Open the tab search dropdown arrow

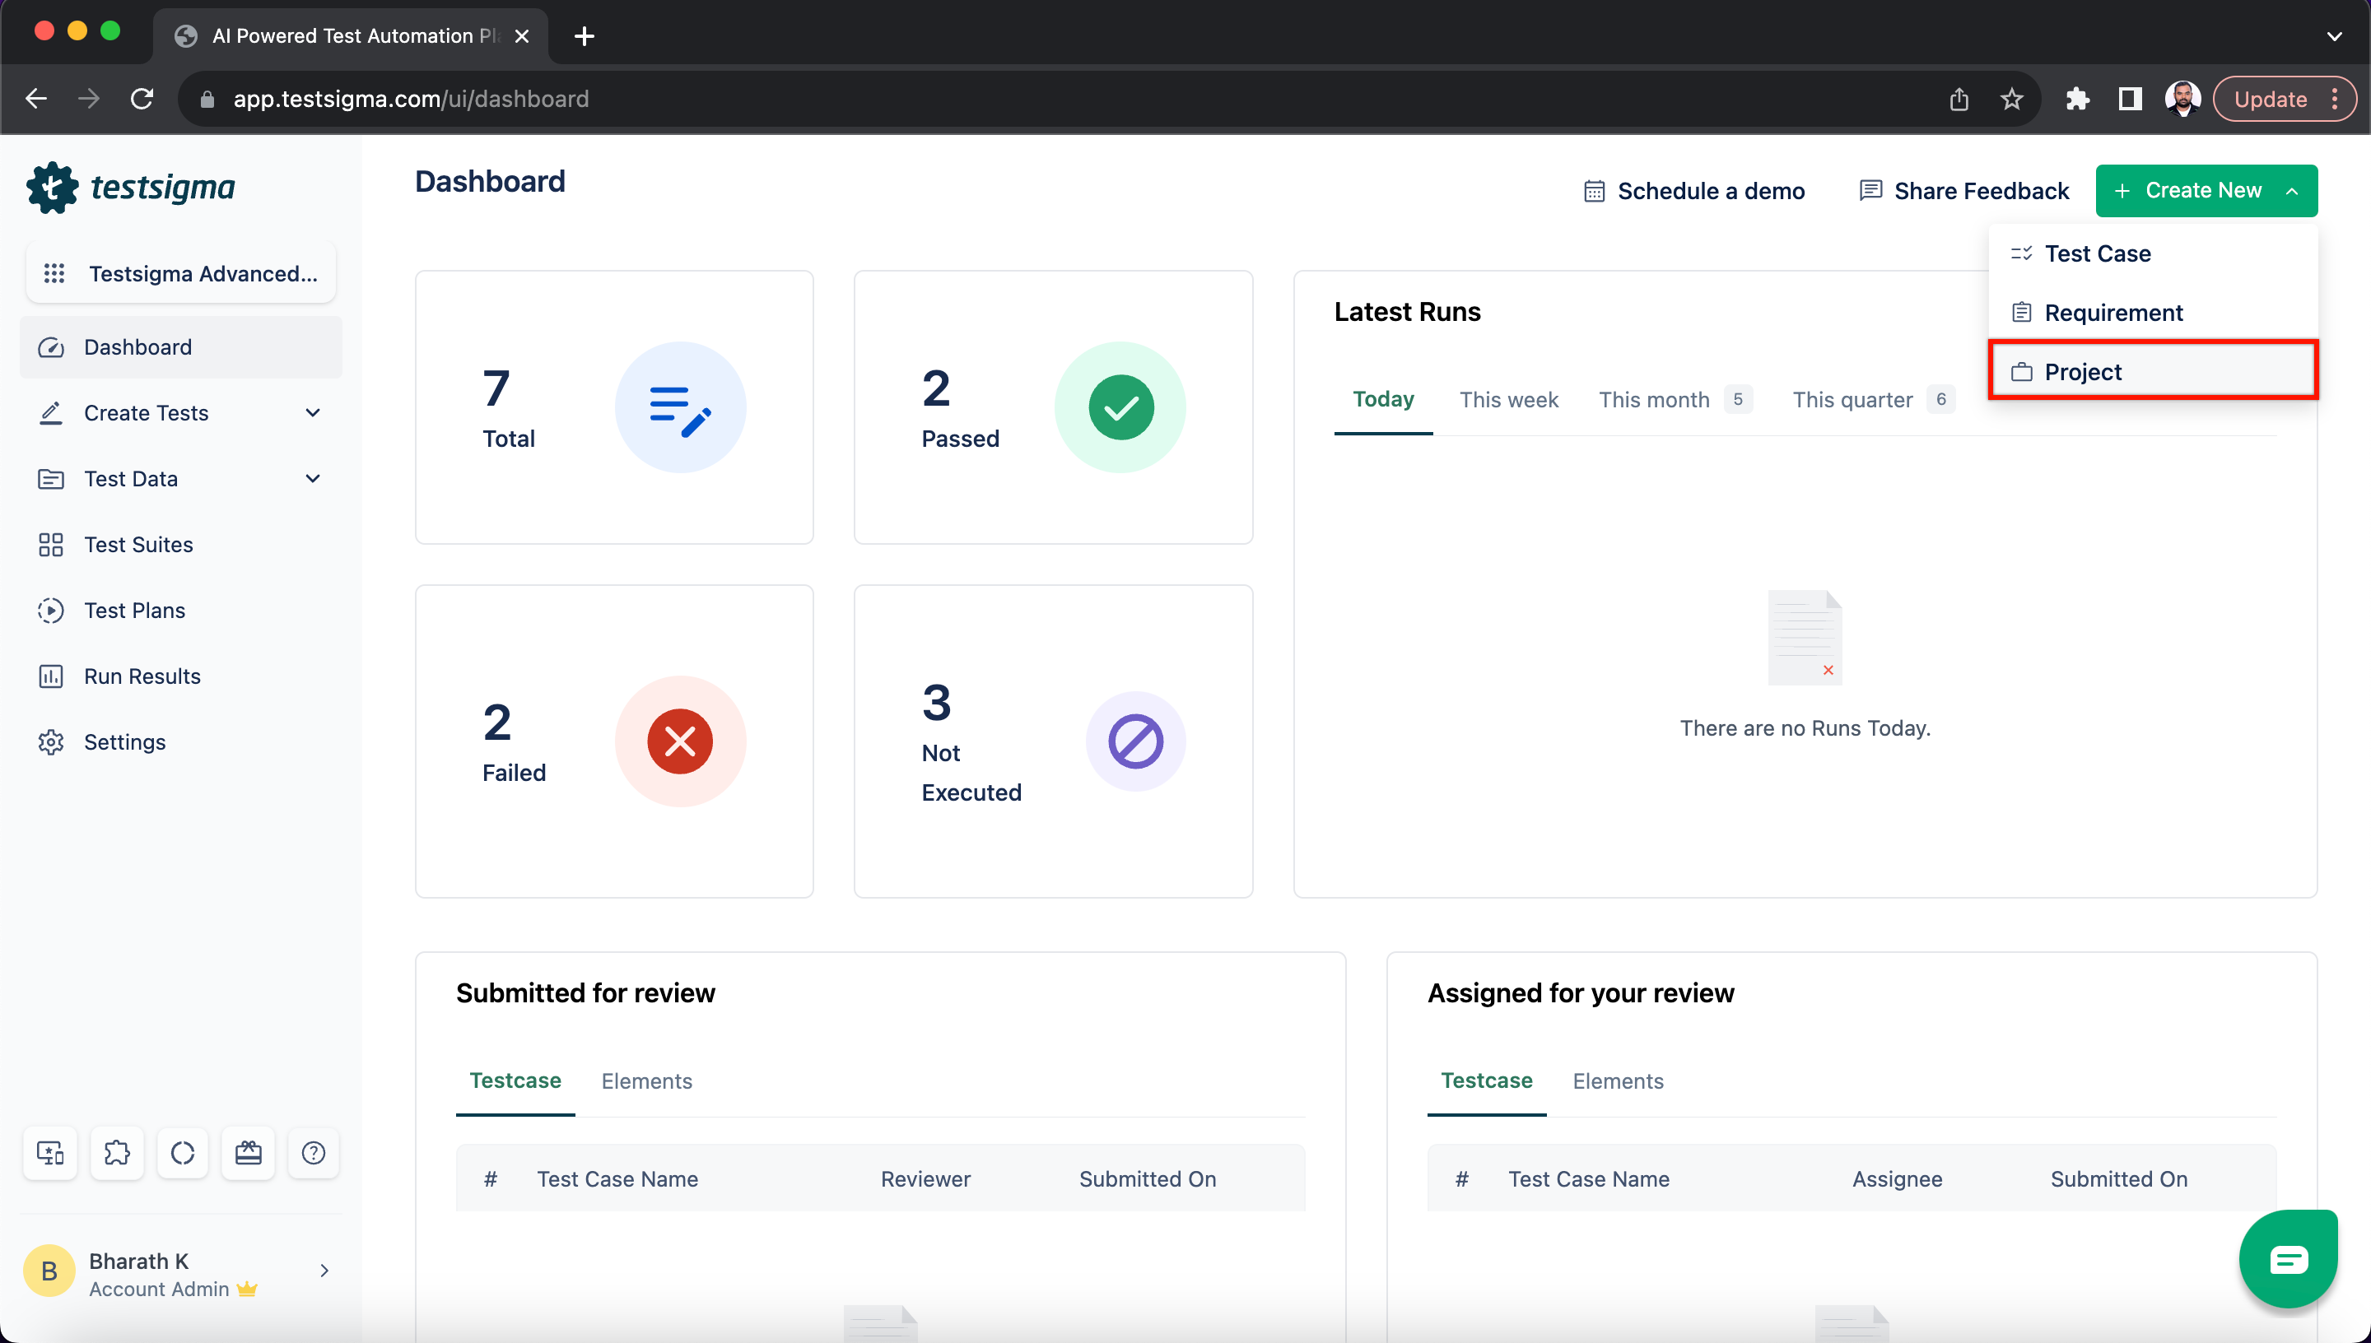tap(2334, 36)
